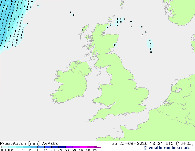Image resolution: width=195 pixels, height=151 pixels.
Task: Select the 40–45 mm magenta legend swatch
Action: pyautogui.click(x=83, y=147)
